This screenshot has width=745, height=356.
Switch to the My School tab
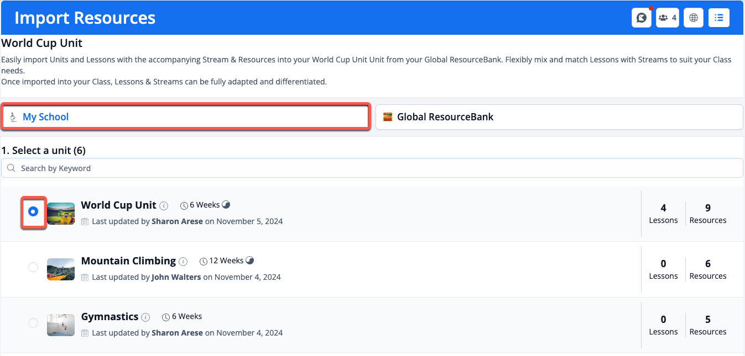point(185,117)
